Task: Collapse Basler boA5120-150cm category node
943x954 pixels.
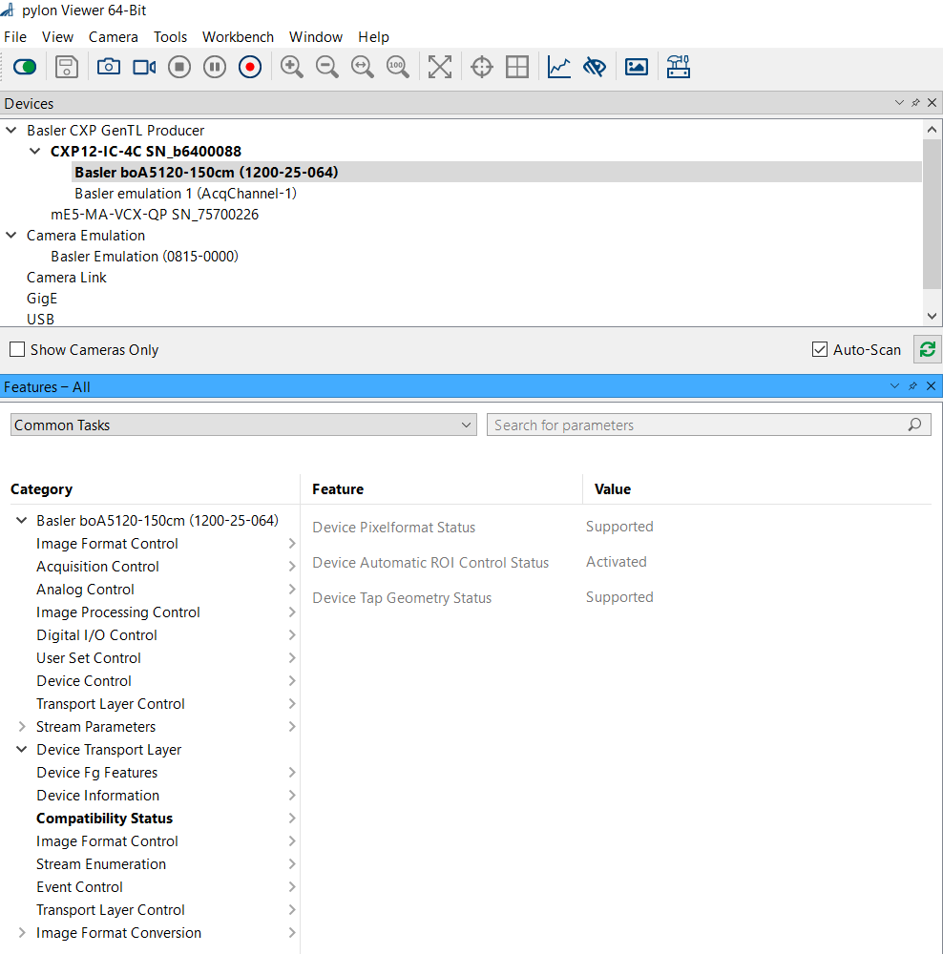Action: (x=21, y=520)
